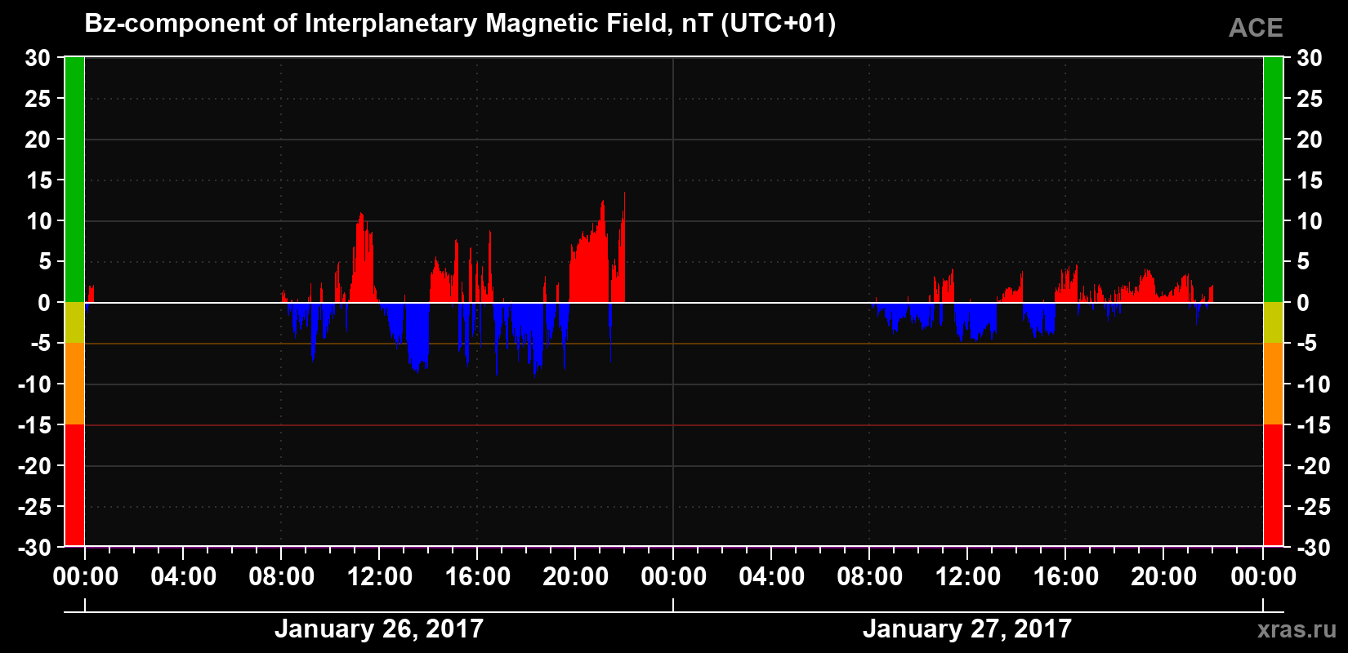
Task: Click the green band on the right scale
Action: 1273,180
